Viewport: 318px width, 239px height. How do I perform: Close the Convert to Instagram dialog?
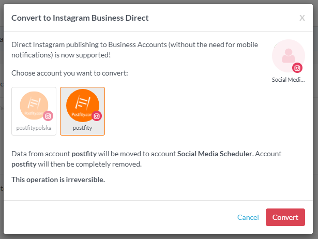302,18
